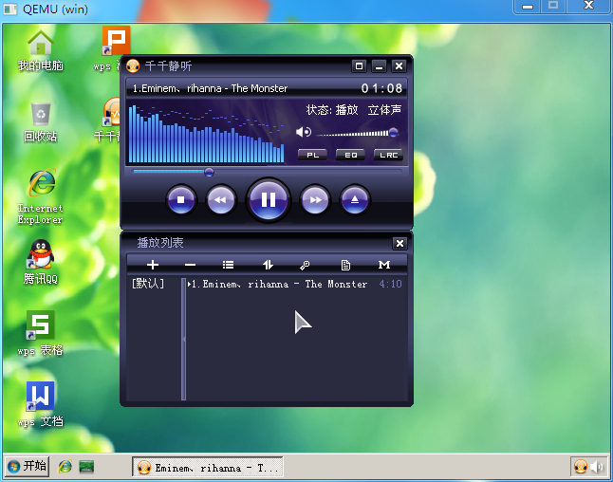
Task: Click the spectrum visualizer display
Action: 207,133
